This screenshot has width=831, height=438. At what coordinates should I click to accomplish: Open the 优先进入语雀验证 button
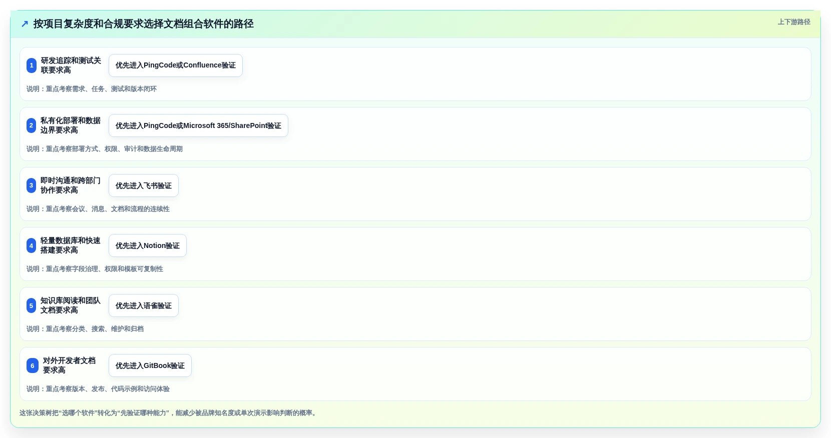tap(144, 305)
